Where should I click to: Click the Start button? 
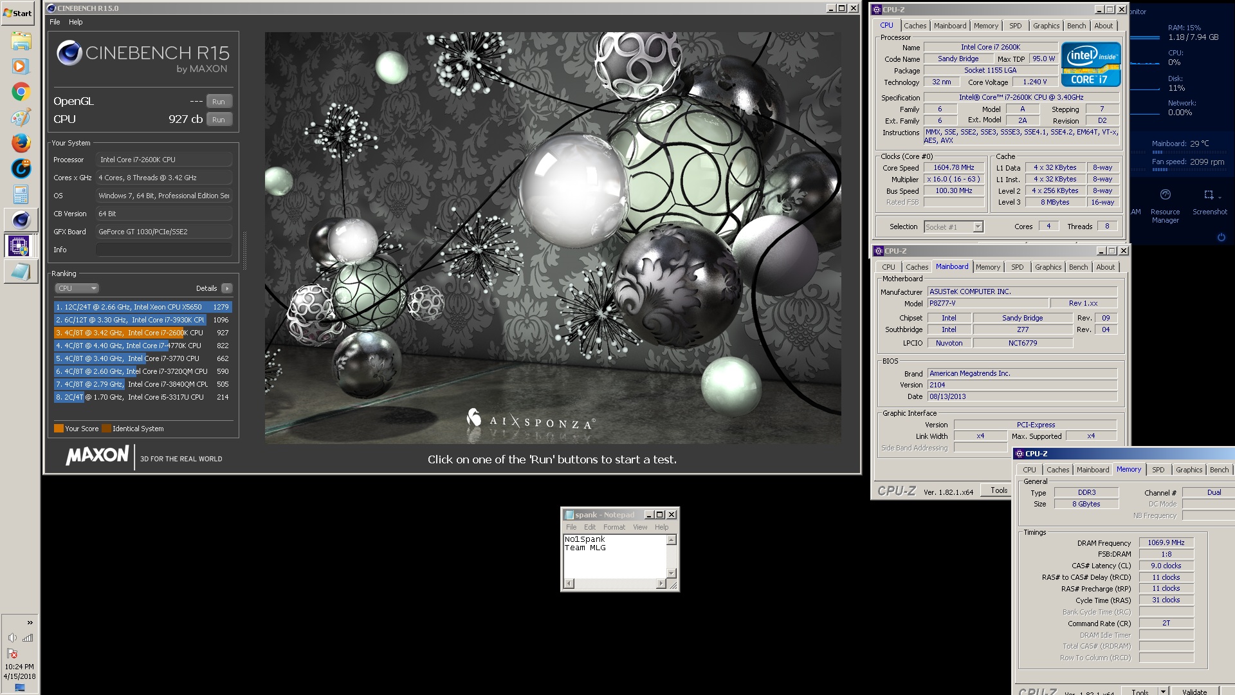[x=18, y=13]
